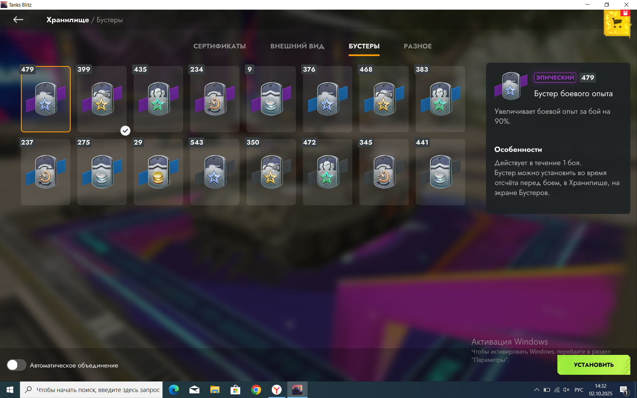
Task: Open the РУС language selector
Action: pos(579,390)
